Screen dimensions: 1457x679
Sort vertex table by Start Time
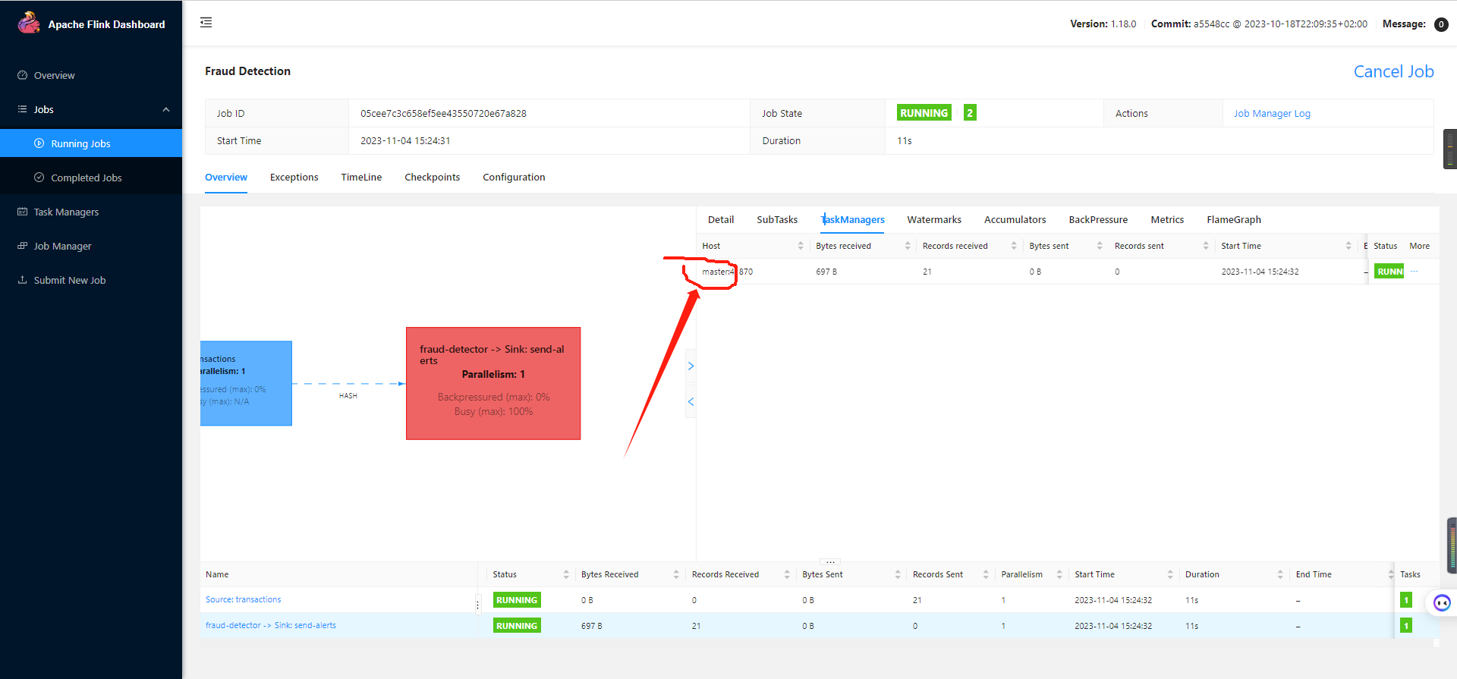pos(1170,574)
